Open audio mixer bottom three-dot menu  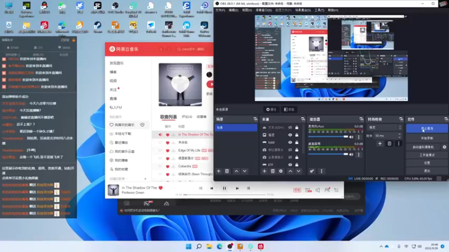tap(321, 171)
